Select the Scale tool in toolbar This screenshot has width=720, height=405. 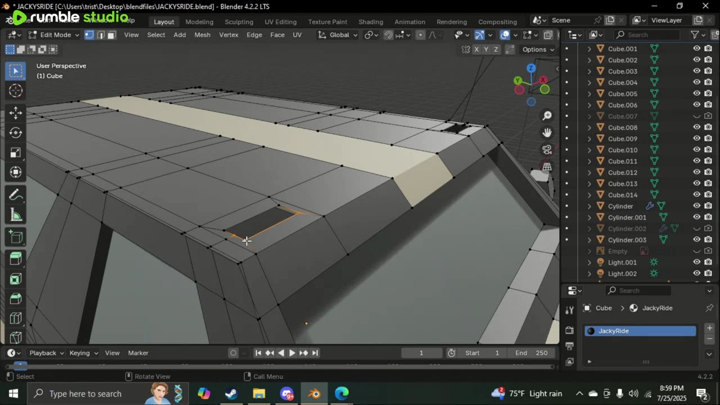pos(16,153)
